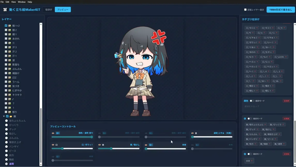The width and height of the screenshot is (296, 167).
Task: Remove the 口_*ネコ1 tag via its x
Action: point(272,28)
